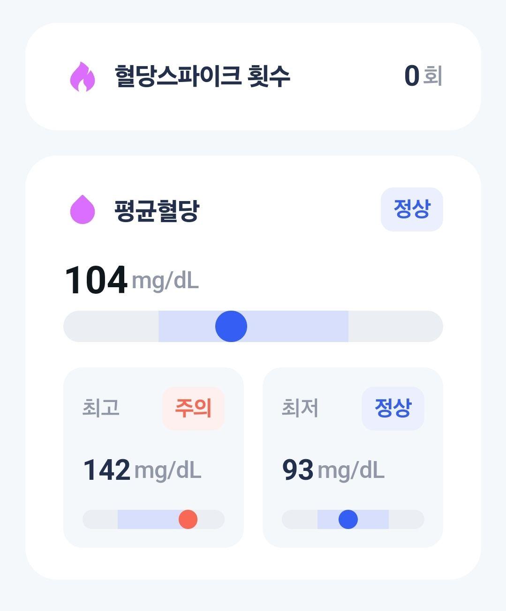Click the gray right end of average bar
Image resolution: width=506 pixels, height=611 pixels.
pos(395,326)
